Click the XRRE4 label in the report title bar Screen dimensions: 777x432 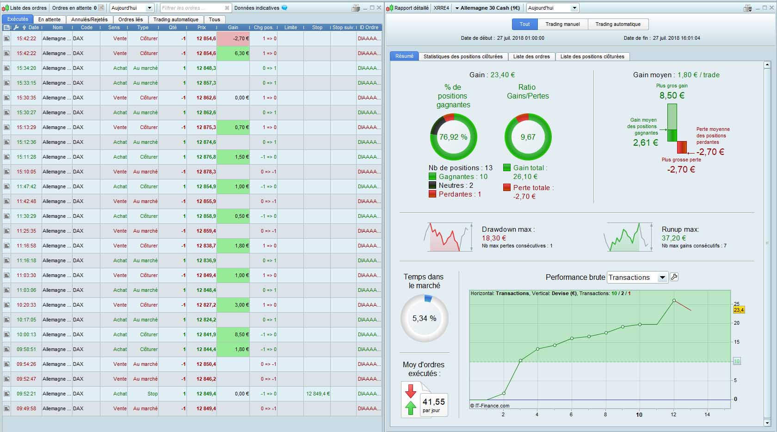[441, 8]
